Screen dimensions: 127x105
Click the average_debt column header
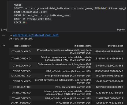click(115, 46)
